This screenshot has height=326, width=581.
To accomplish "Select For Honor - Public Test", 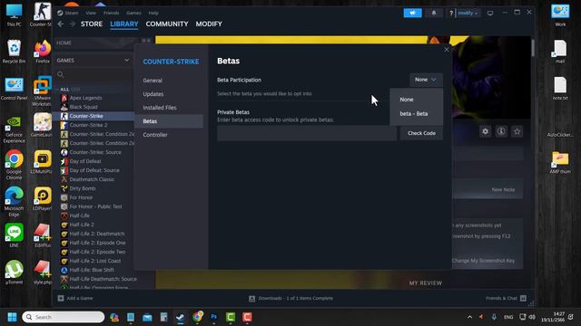I will point(95,206).
